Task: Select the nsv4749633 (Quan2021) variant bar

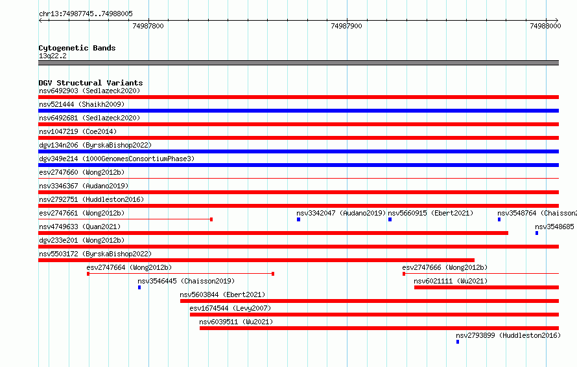Action: (273, 233)
